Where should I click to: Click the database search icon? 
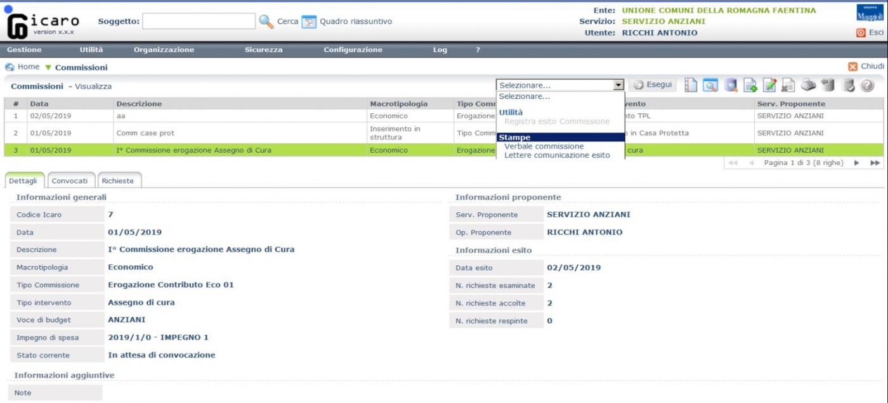point(731,85)
